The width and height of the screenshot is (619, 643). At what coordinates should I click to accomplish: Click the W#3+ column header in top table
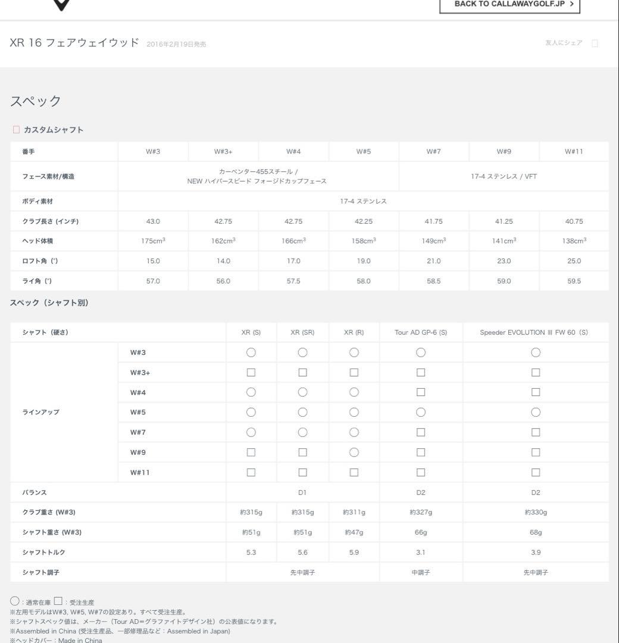[x=223, y=152]
